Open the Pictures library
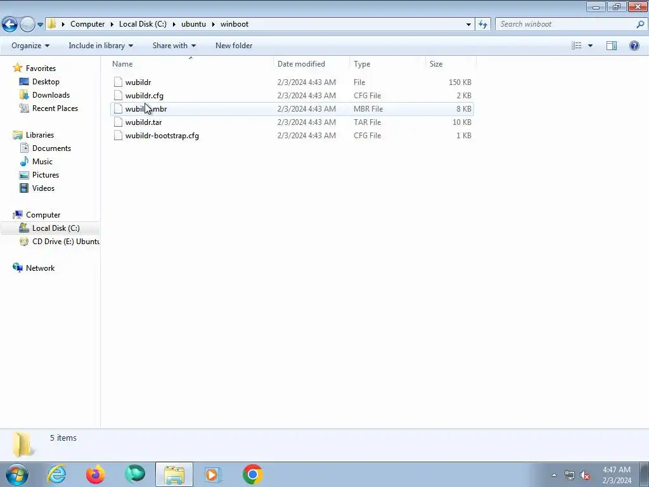Screen dimensions: 649x487 [46, 175]
